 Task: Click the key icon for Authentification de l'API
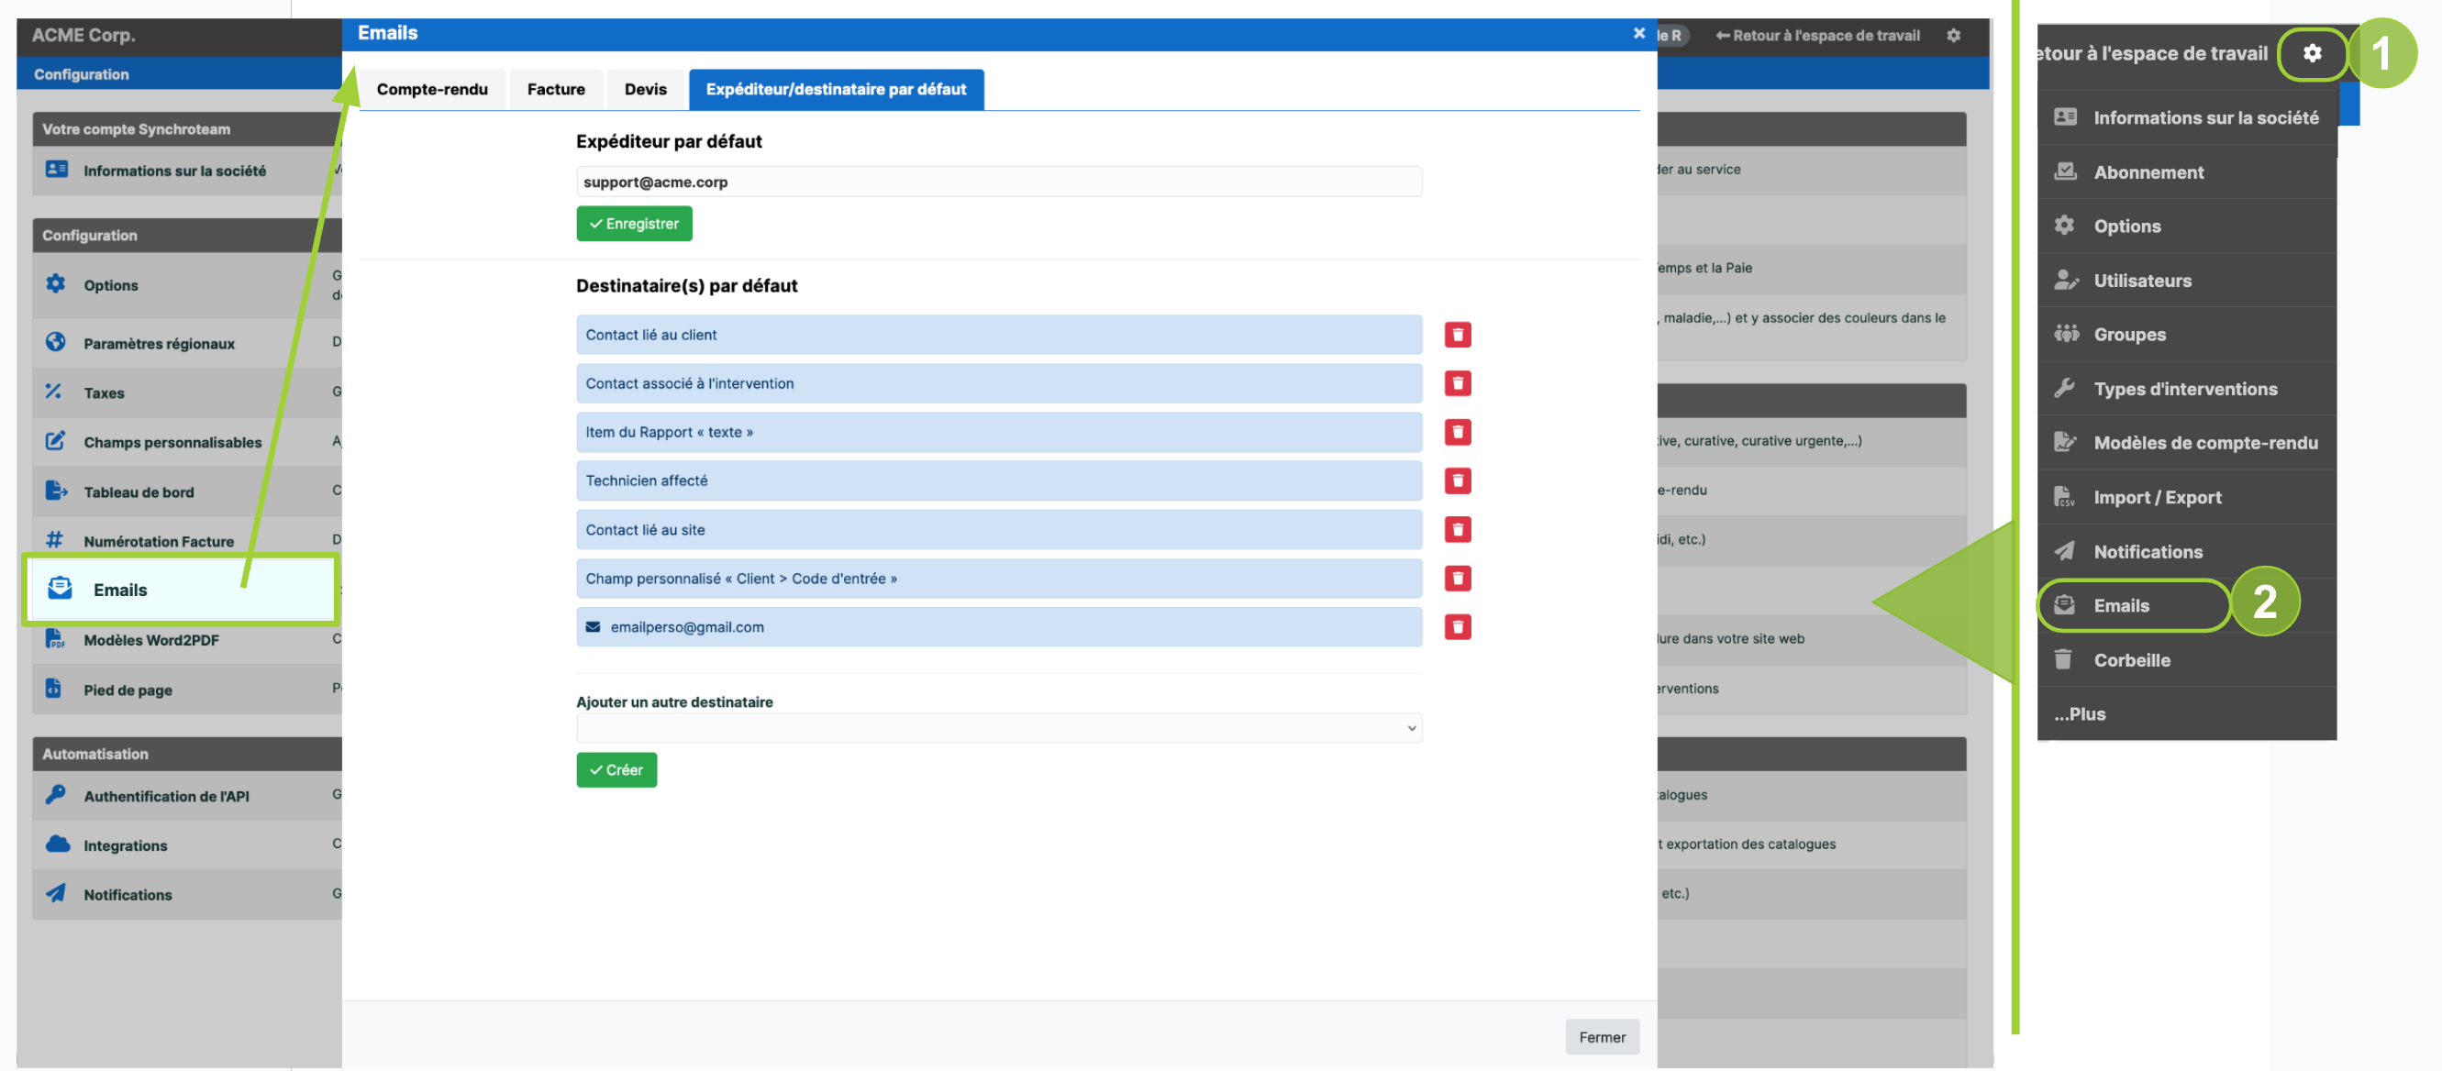click(x=56, y=794)
